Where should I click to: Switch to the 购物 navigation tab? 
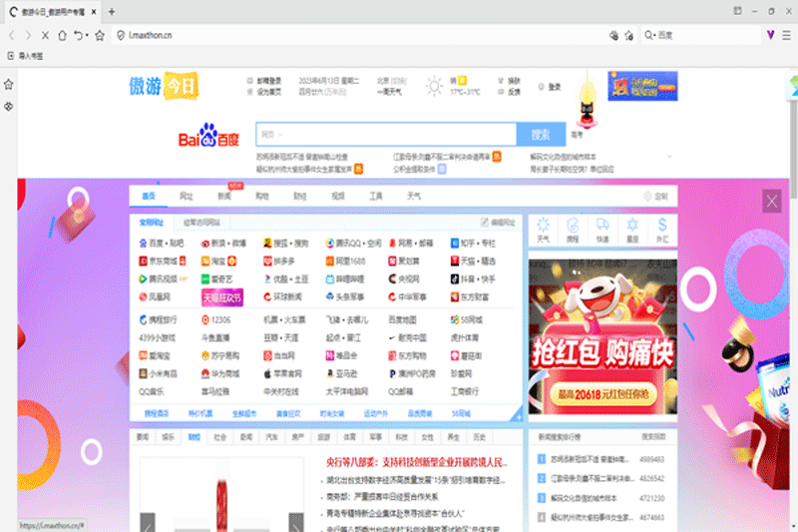pos(262,197)
